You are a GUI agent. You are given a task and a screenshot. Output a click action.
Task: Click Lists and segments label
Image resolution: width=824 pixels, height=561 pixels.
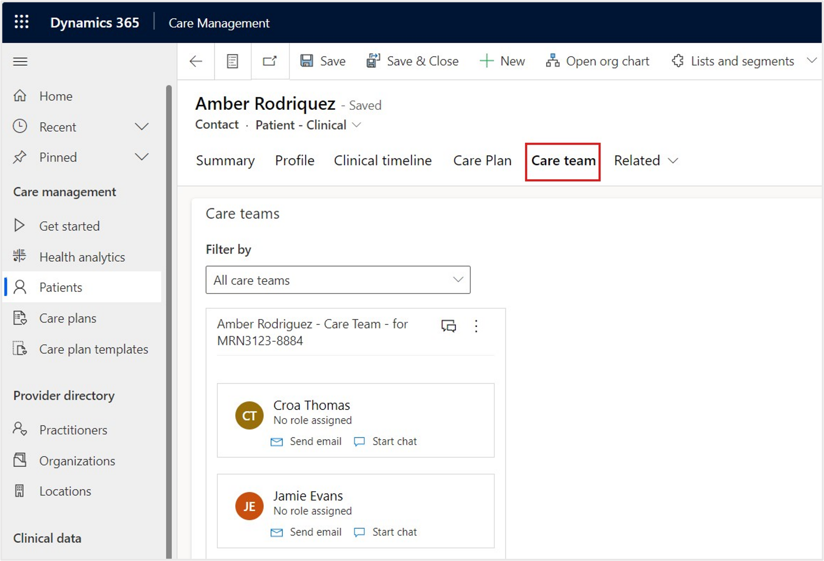[742, 61]
